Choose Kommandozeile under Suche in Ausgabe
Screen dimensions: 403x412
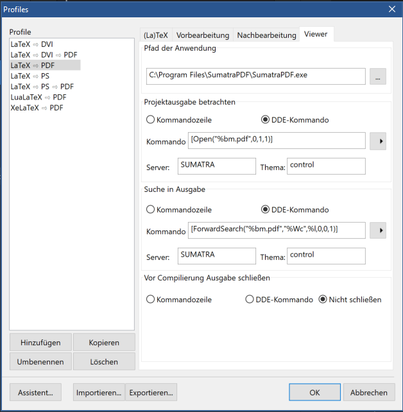151,209
